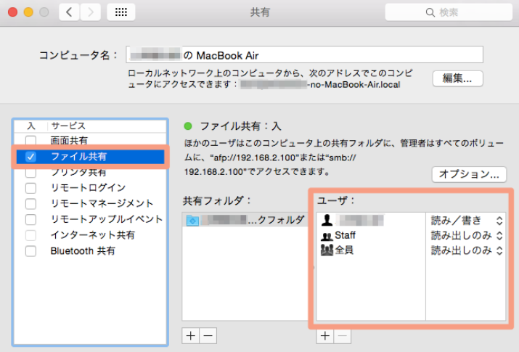Click 編集… button
This screenshot has height=352, width=519.
[457, 78]
